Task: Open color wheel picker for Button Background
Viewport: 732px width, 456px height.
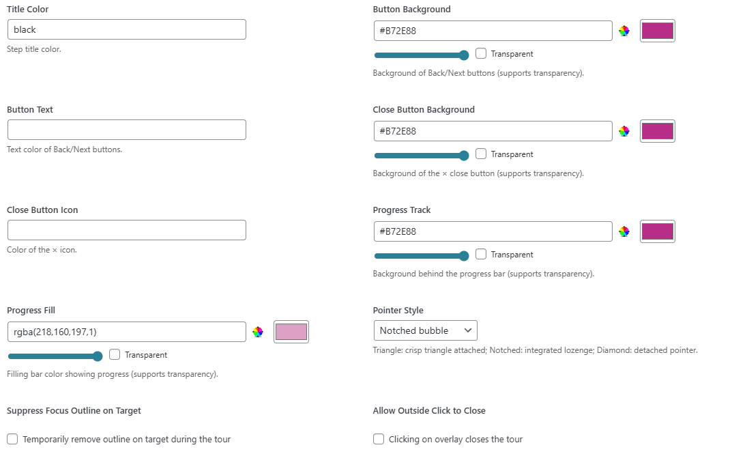Action: 624,31
